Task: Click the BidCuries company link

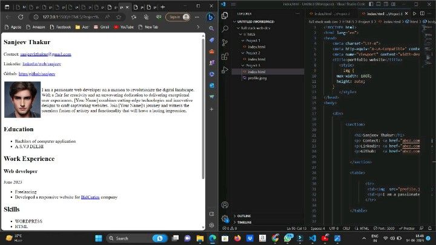Action: (x=90, y=197)
